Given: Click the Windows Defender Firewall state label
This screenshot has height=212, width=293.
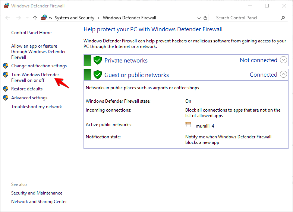Looking at the screenshot, I should pyautogui.click(x=118, y=101).
